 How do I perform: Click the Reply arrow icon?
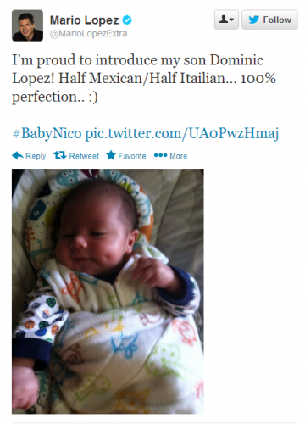(18, 155)
